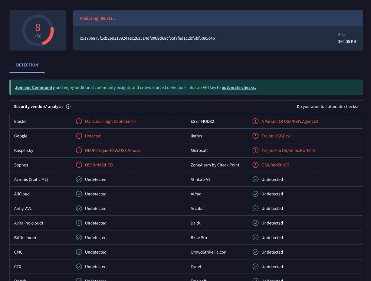371x281 pixels.
Task: Click the alert icon for ZoneAlarm by Check Point
Action: click(x=255, y=165)
